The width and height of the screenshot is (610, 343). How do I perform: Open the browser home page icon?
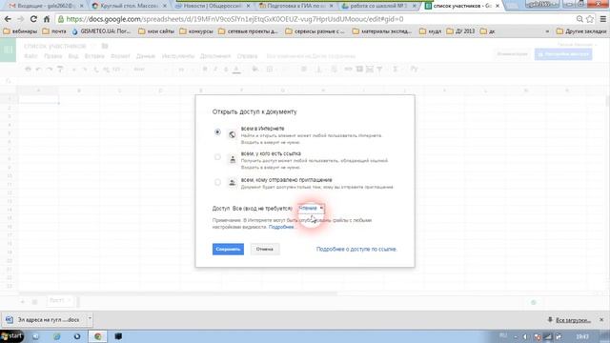[47, 19]
